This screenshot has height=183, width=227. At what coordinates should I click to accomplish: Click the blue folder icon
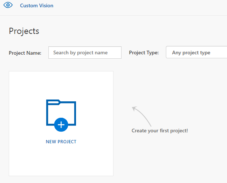pos(61,114)
